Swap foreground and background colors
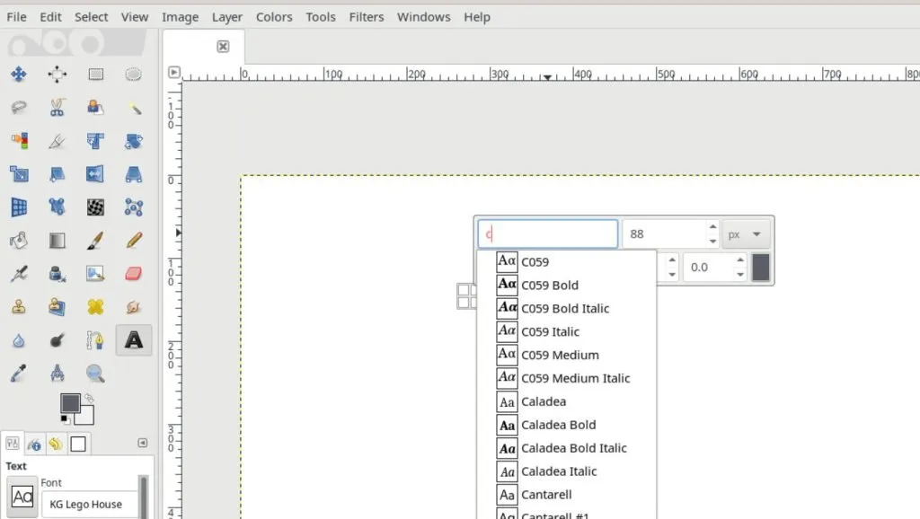 point(89,398)
